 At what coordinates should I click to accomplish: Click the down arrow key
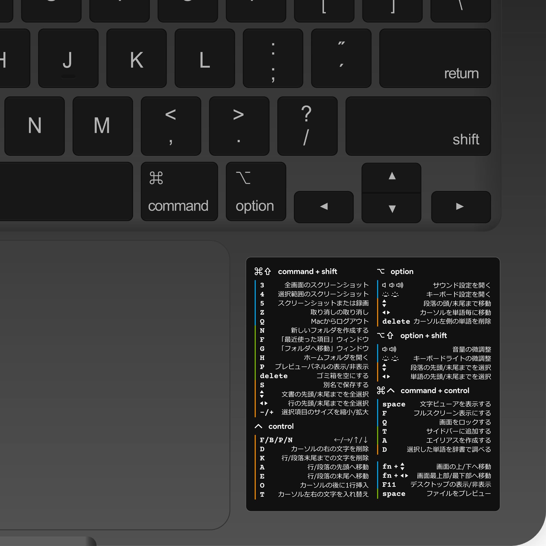pyautogui.click(x=391, y=208)
